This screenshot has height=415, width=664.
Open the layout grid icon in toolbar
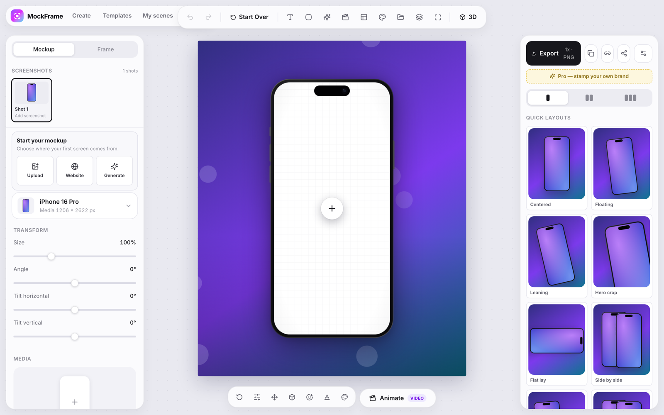(364, 17)
